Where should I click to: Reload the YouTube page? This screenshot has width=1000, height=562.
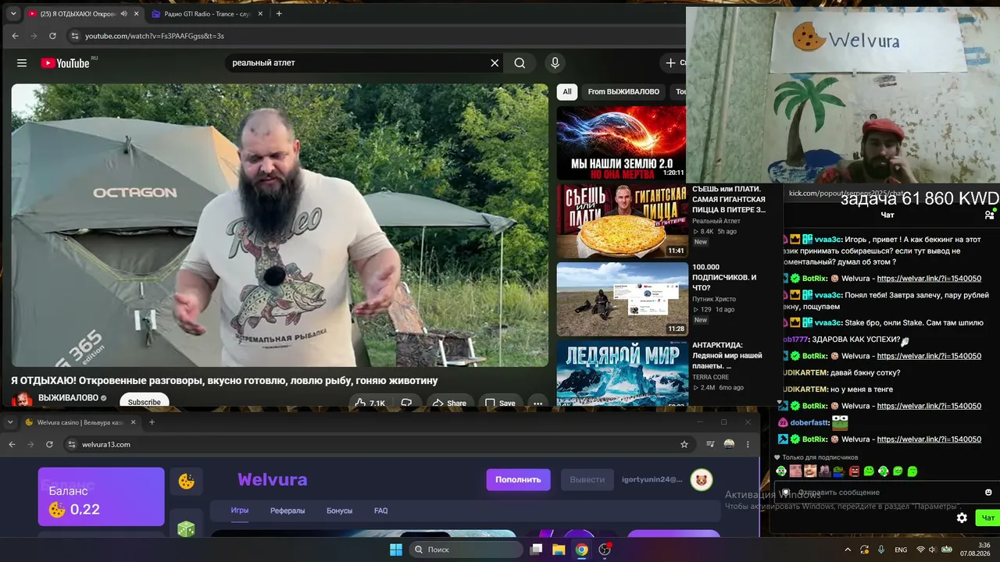(x=52, y=36)
